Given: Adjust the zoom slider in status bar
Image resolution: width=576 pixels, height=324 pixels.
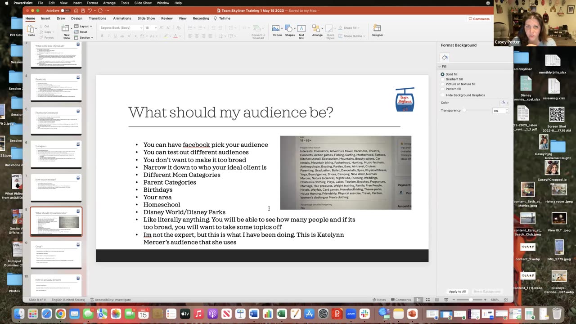Looking at the screenshot, I should point(471,300).
